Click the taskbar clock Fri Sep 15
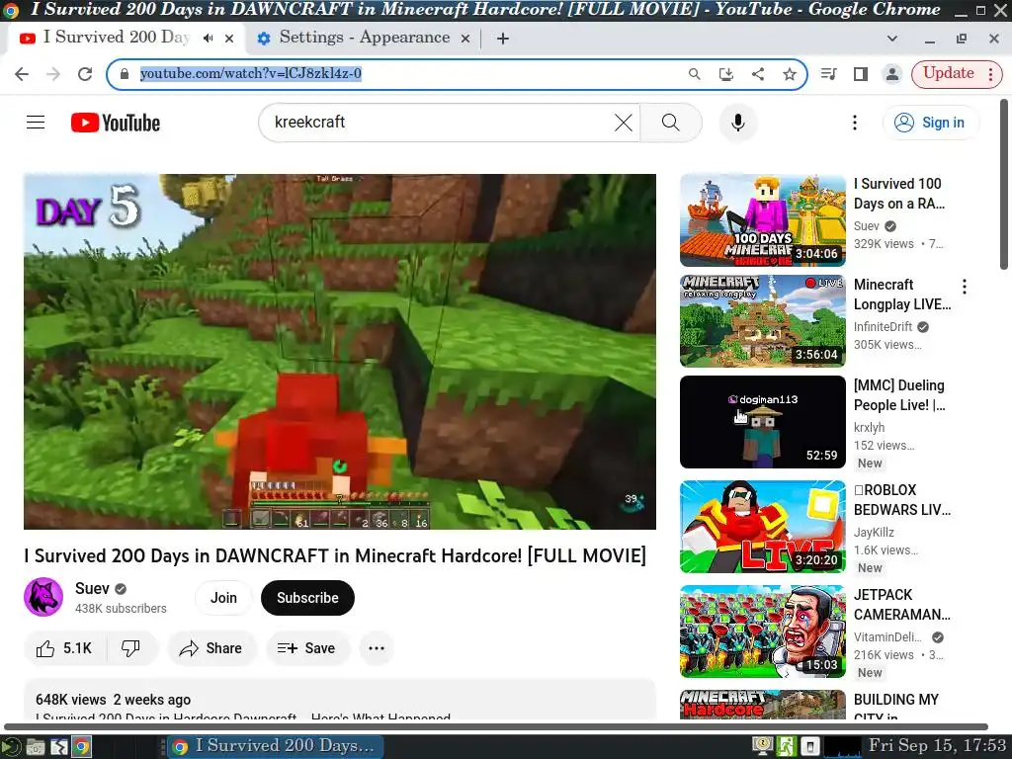This screenshot has width=1012, height=759. [937, 745]
